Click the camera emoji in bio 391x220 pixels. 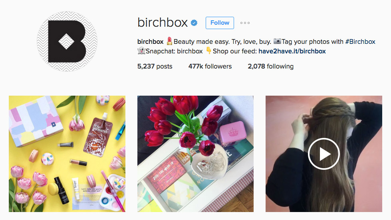277,41
